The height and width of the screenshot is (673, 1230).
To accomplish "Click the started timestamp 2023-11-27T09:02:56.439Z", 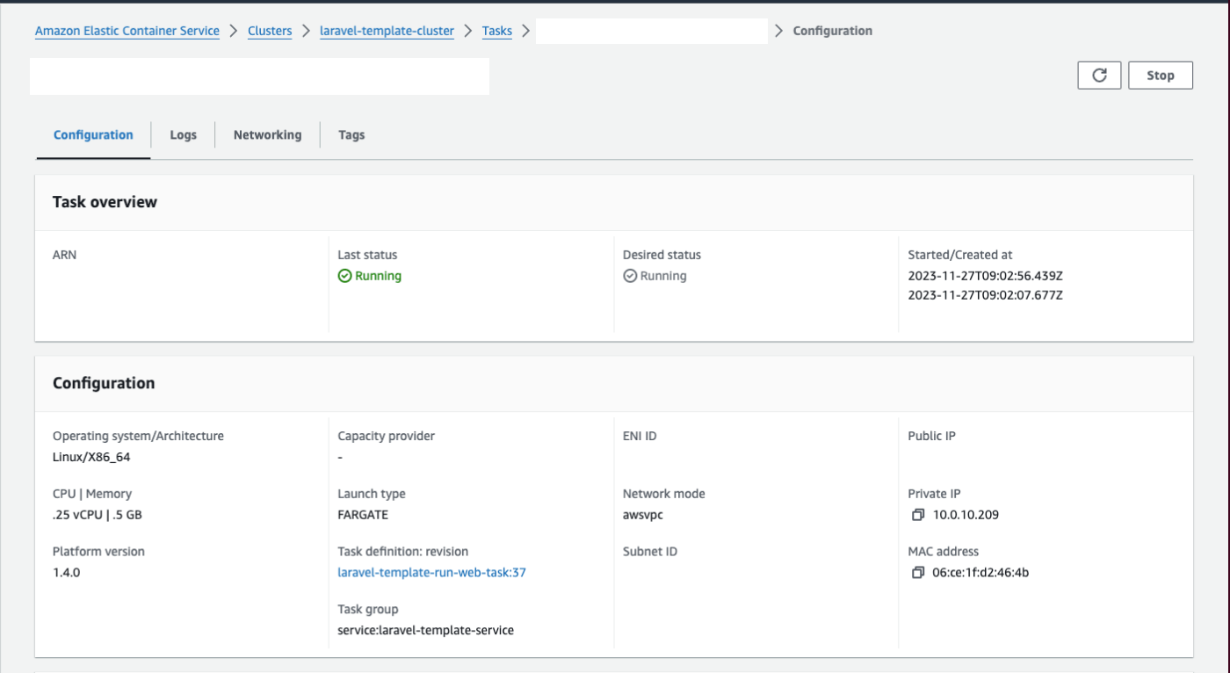I will tap(985, 276).
